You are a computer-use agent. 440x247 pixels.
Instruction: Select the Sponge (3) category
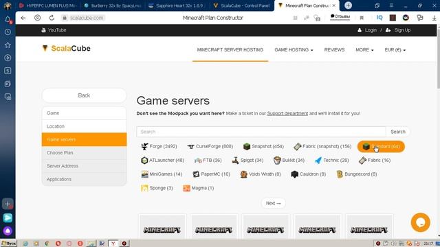(x=157, y=188)
